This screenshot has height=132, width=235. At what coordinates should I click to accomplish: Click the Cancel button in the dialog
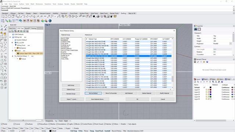pyautogui.click(x=163, y=99)
